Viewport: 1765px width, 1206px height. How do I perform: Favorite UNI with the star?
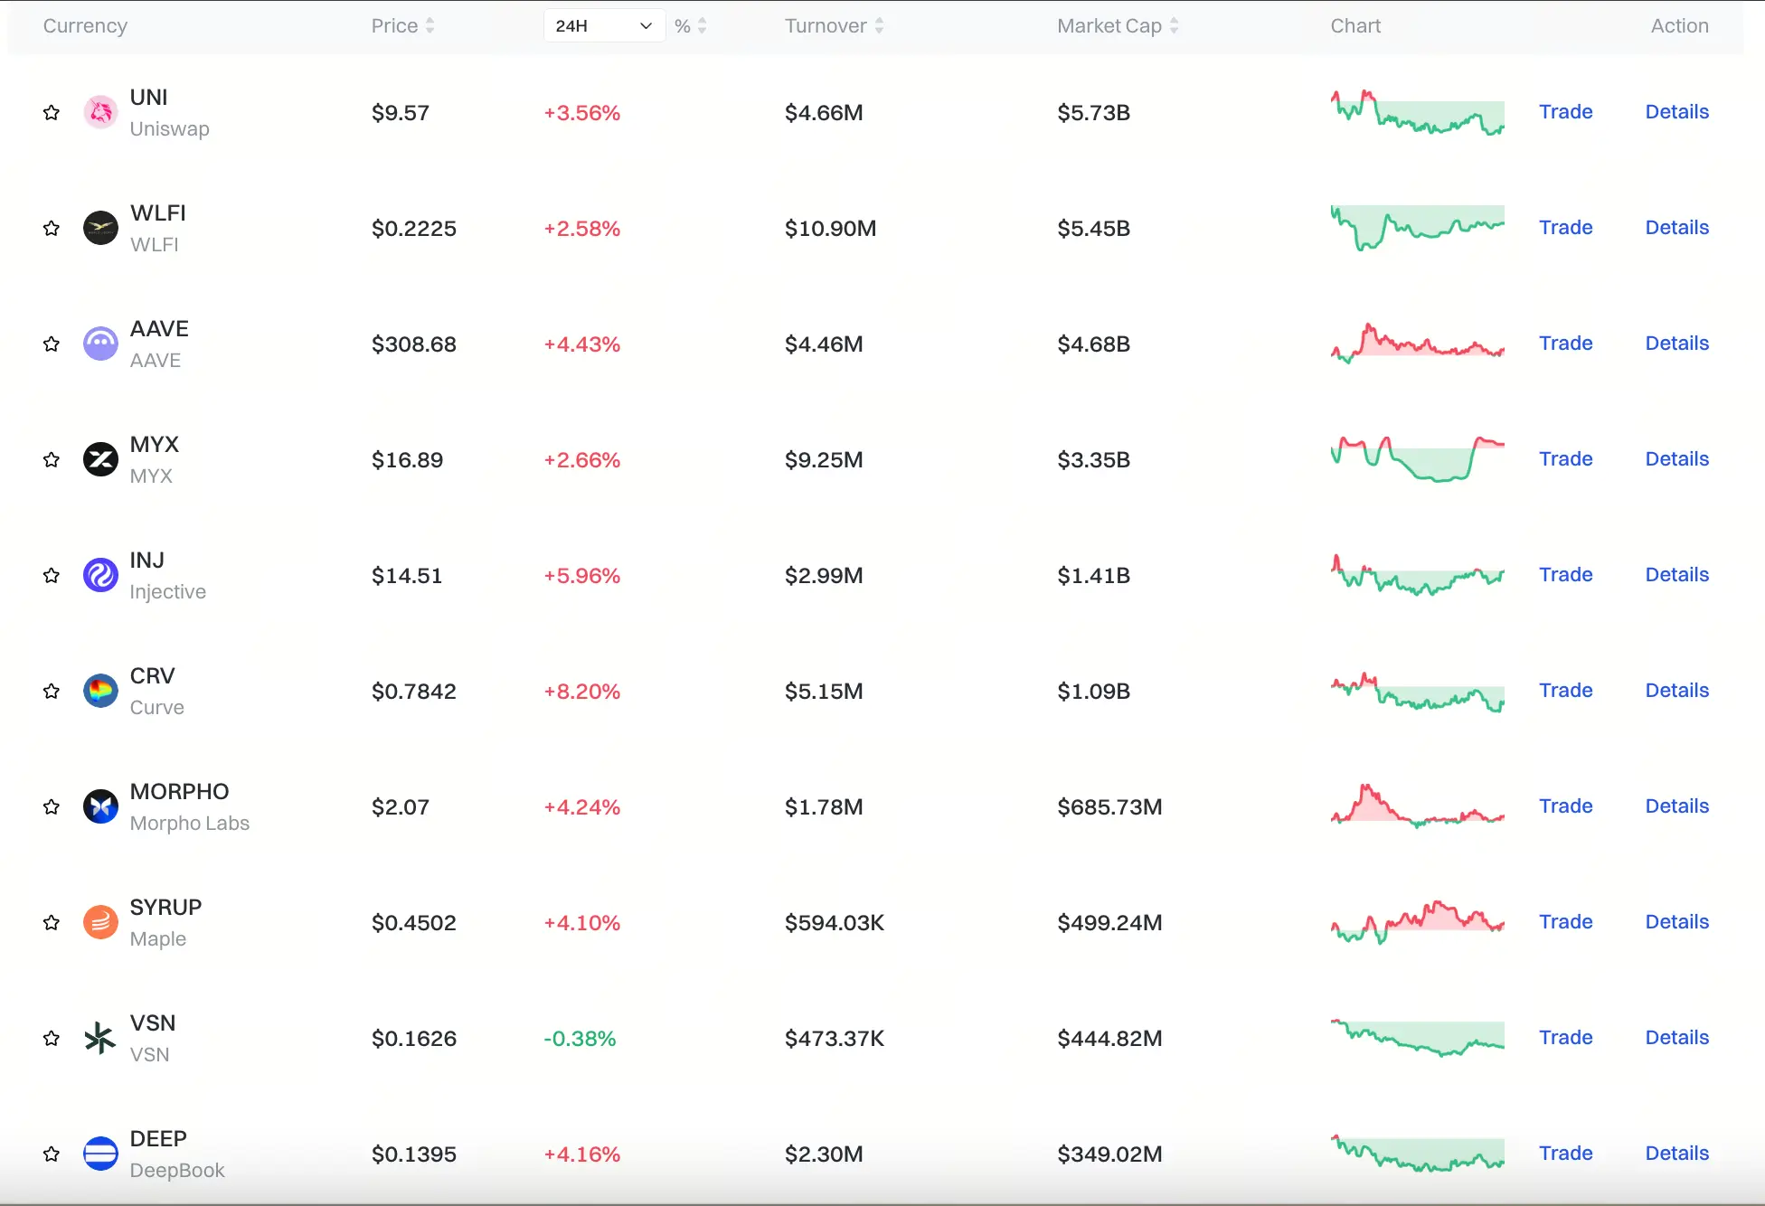52,112
